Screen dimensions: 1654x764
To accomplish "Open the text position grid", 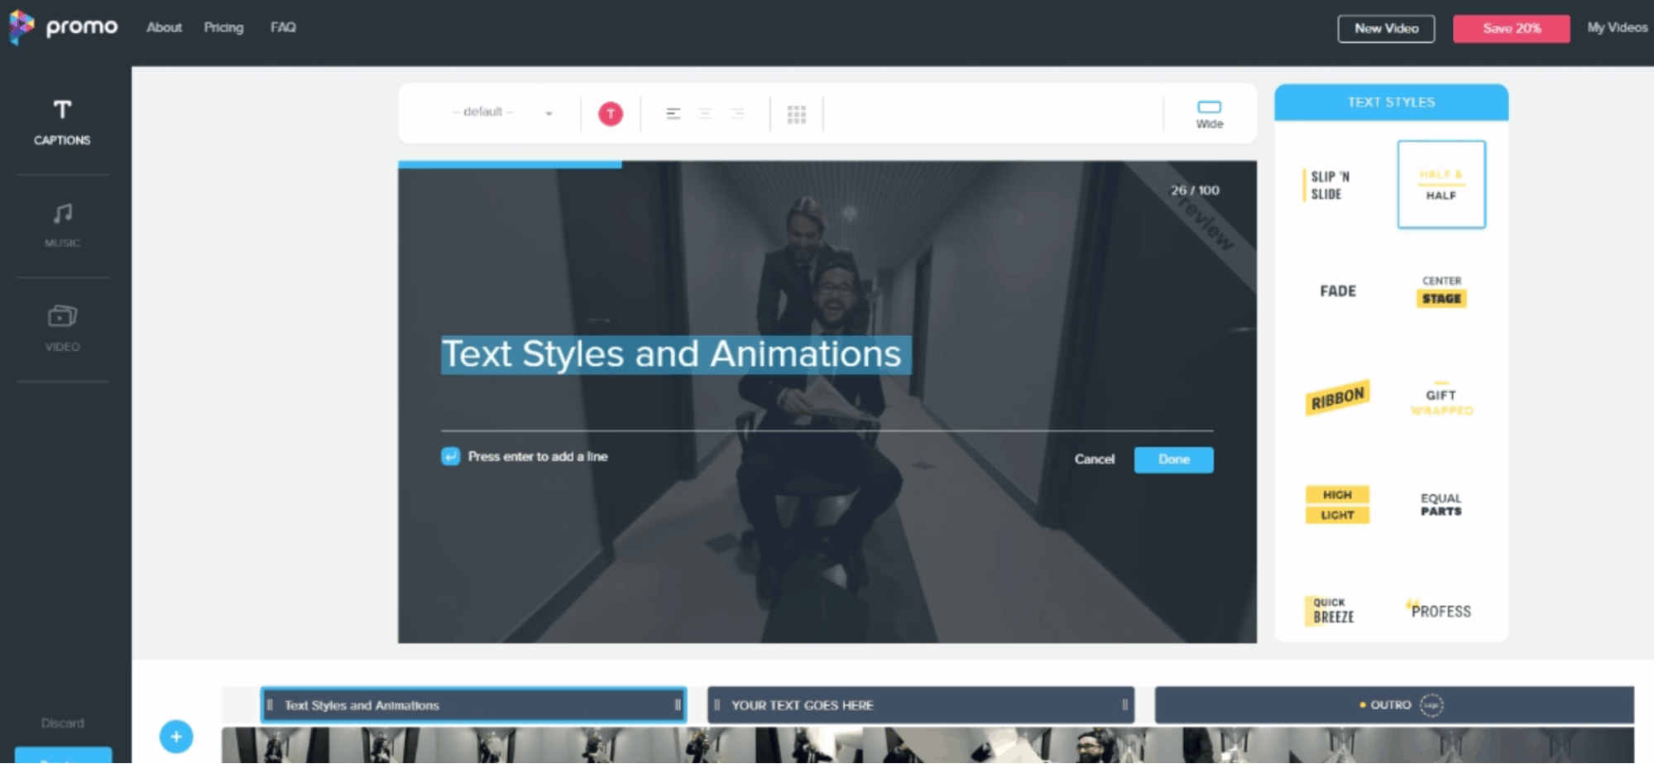I will pyautogui.click(x=796, y=114).
